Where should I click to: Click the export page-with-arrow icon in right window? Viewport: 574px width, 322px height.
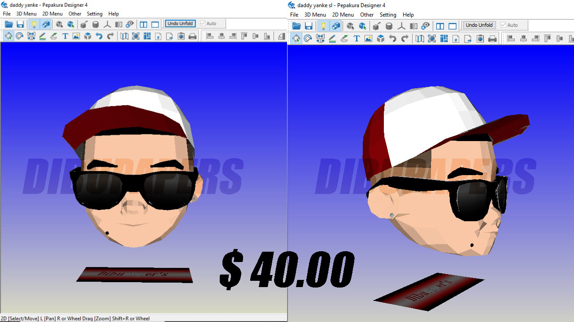468,39
